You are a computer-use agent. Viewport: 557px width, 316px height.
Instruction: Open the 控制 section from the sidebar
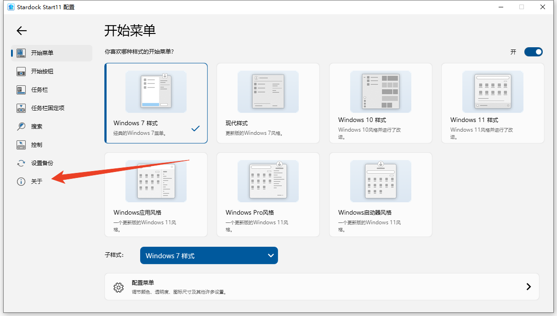click(x=21, y=144)
